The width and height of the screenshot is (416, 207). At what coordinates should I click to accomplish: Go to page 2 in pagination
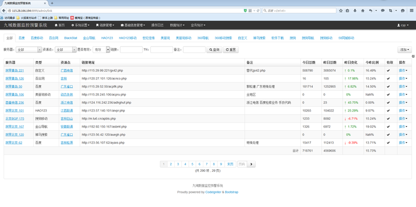[x=171, y=164]
